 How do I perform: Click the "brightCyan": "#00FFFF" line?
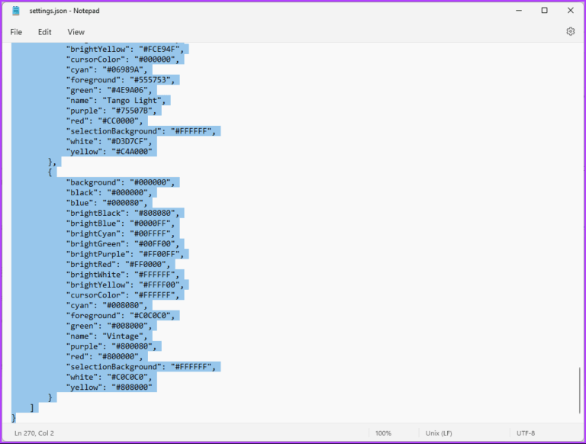click(121, 234)
